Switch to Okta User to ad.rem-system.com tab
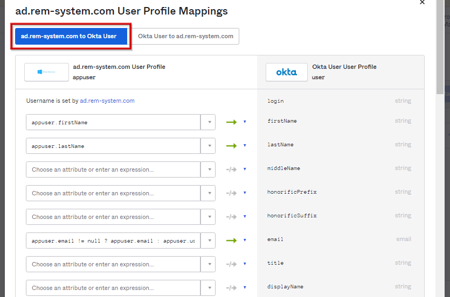The image size is (450, 297). tap(185, 36)
